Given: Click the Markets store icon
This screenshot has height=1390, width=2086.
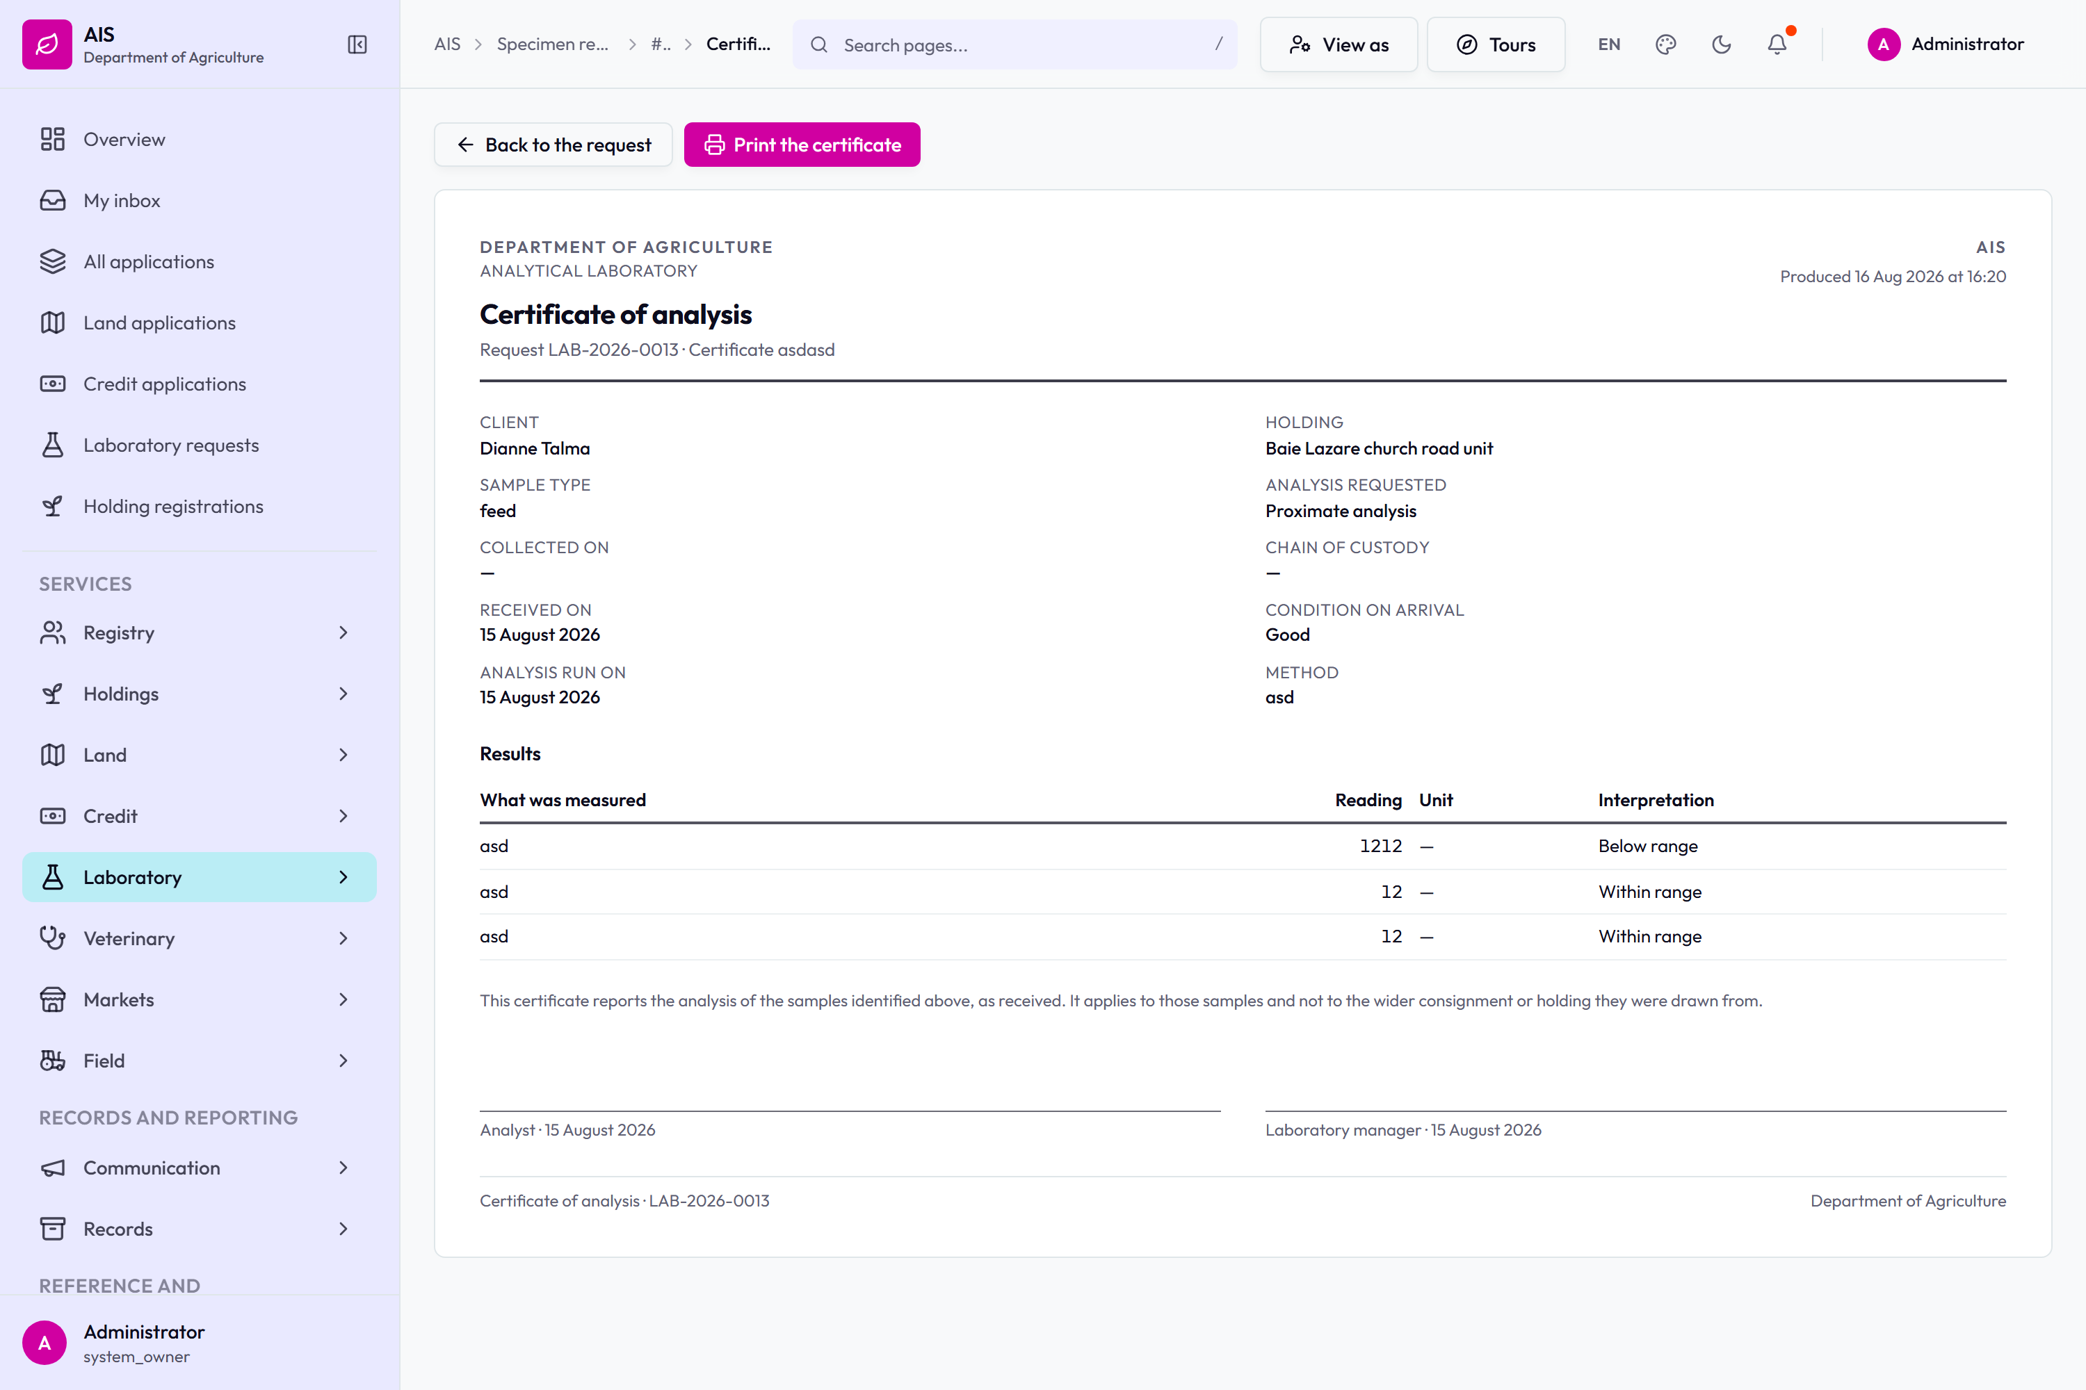Looking at the screenshot, I should click(x=52, y=999).
